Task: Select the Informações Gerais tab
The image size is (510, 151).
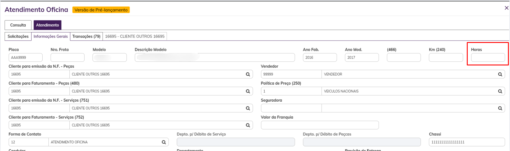Action: click(50, 37)
